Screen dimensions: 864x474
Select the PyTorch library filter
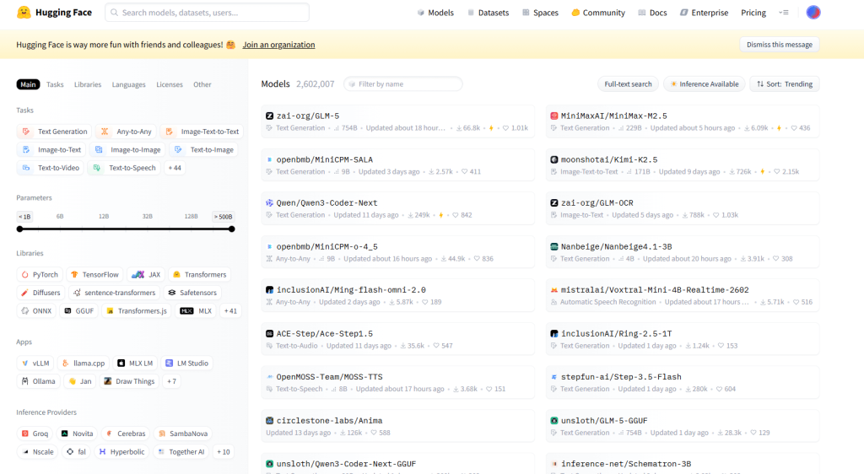(x=40, y=274)
